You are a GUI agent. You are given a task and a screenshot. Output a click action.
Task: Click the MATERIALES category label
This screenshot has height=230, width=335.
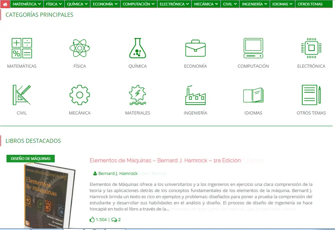coord(138,113)
